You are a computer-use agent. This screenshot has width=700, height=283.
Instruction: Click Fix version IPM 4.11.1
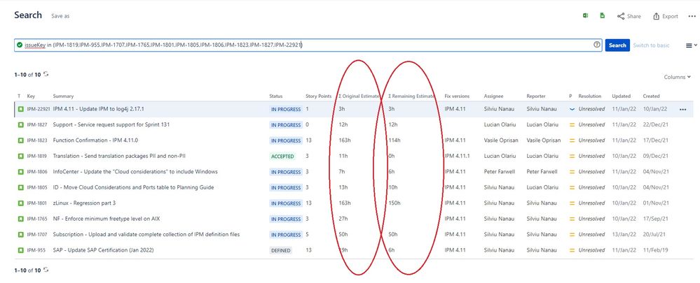pyautogui.click(x=458, y=157)
